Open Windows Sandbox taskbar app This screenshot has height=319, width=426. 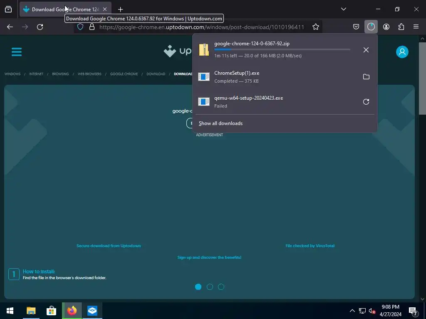point(92,311)
